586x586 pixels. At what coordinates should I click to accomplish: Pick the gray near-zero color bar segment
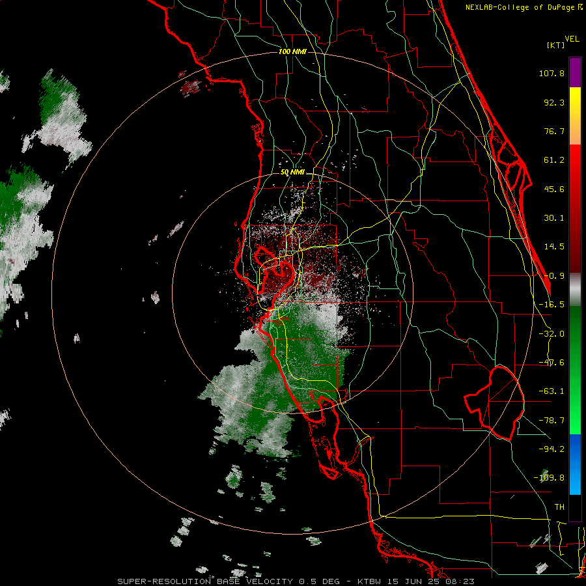click(x=575, y=290)
